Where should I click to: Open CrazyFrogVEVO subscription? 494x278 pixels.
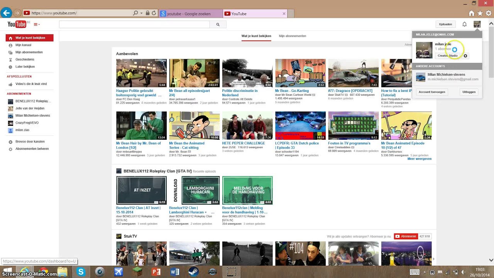click(23, 123)
